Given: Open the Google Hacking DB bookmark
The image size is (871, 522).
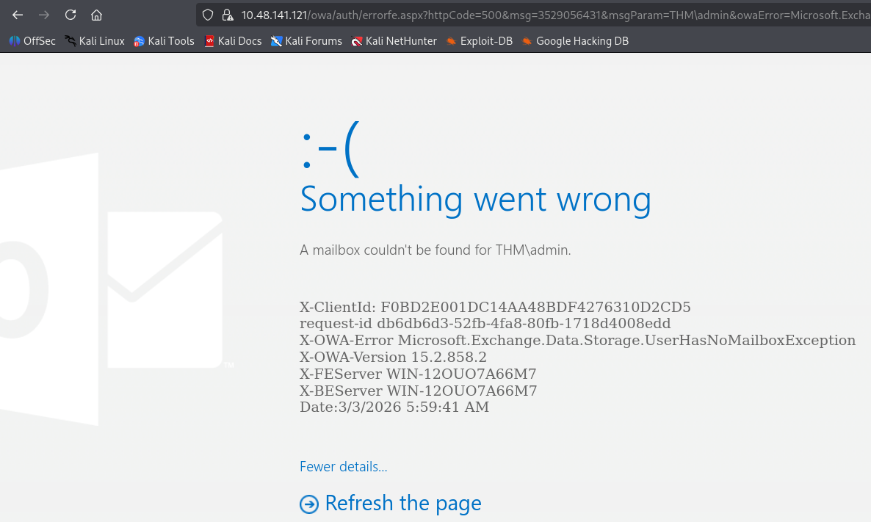Looking at the screenshot, I should click(575, 41).
